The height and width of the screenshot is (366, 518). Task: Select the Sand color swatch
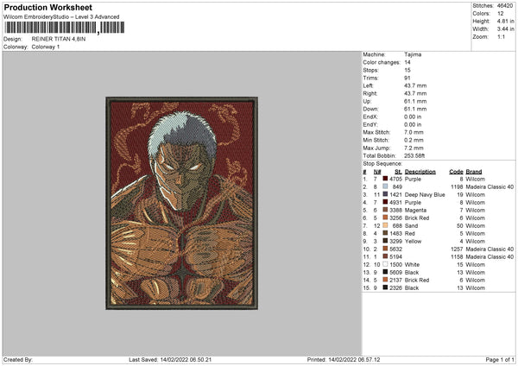(384, 225)
